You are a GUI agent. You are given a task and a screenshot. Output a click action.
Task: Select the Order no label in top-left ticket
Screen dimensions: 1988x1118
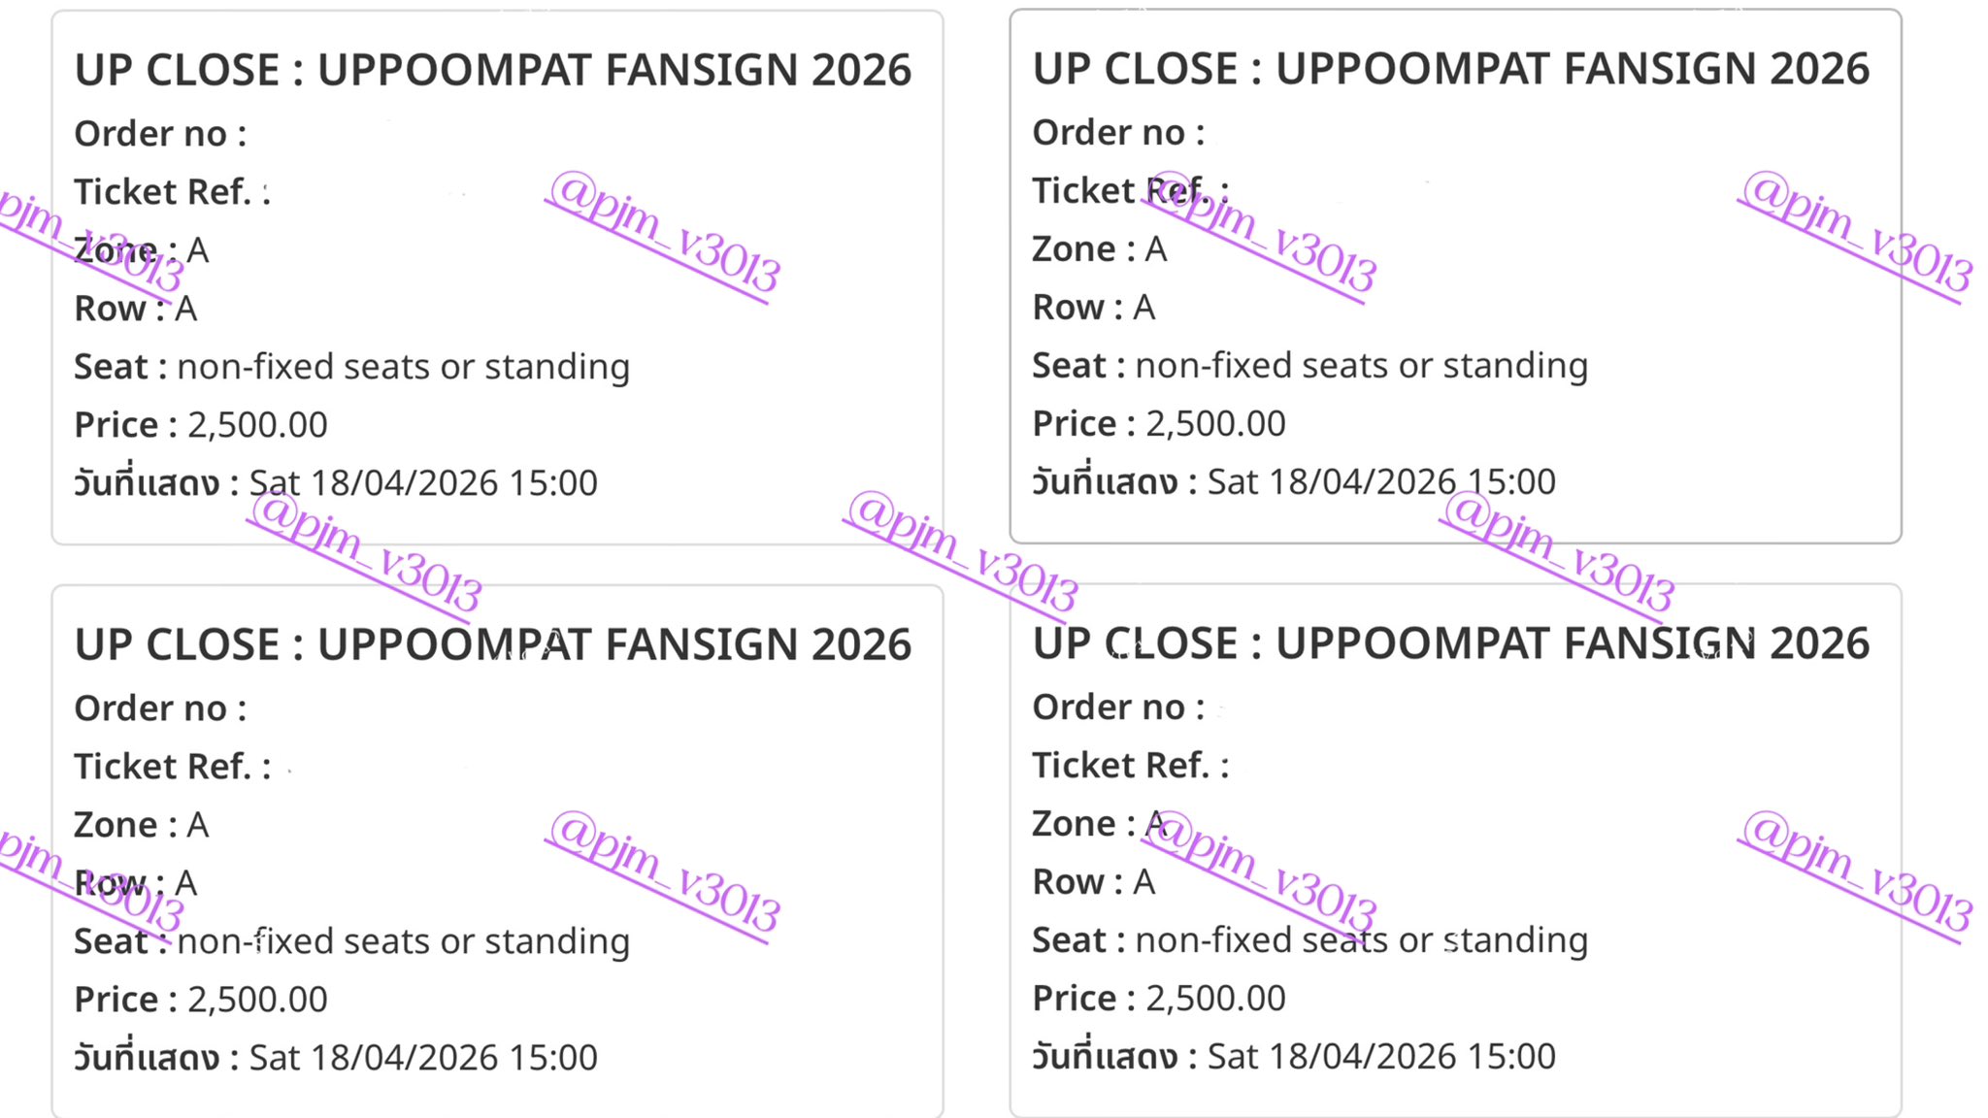tap(160, 134)
